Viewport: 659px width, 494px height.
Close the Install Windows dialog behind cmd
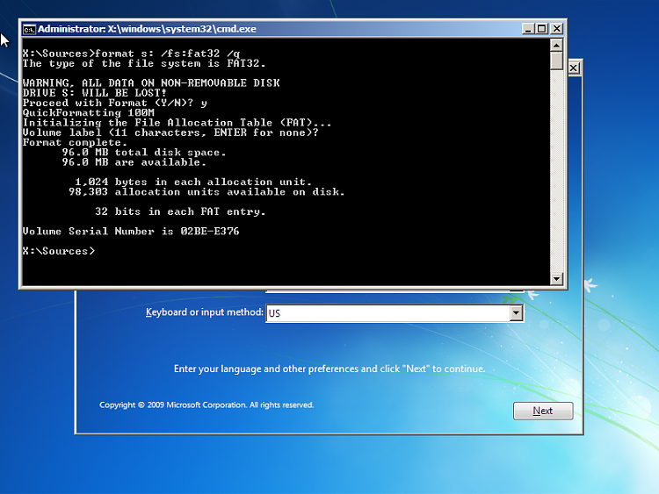click(x=574, y=68)
